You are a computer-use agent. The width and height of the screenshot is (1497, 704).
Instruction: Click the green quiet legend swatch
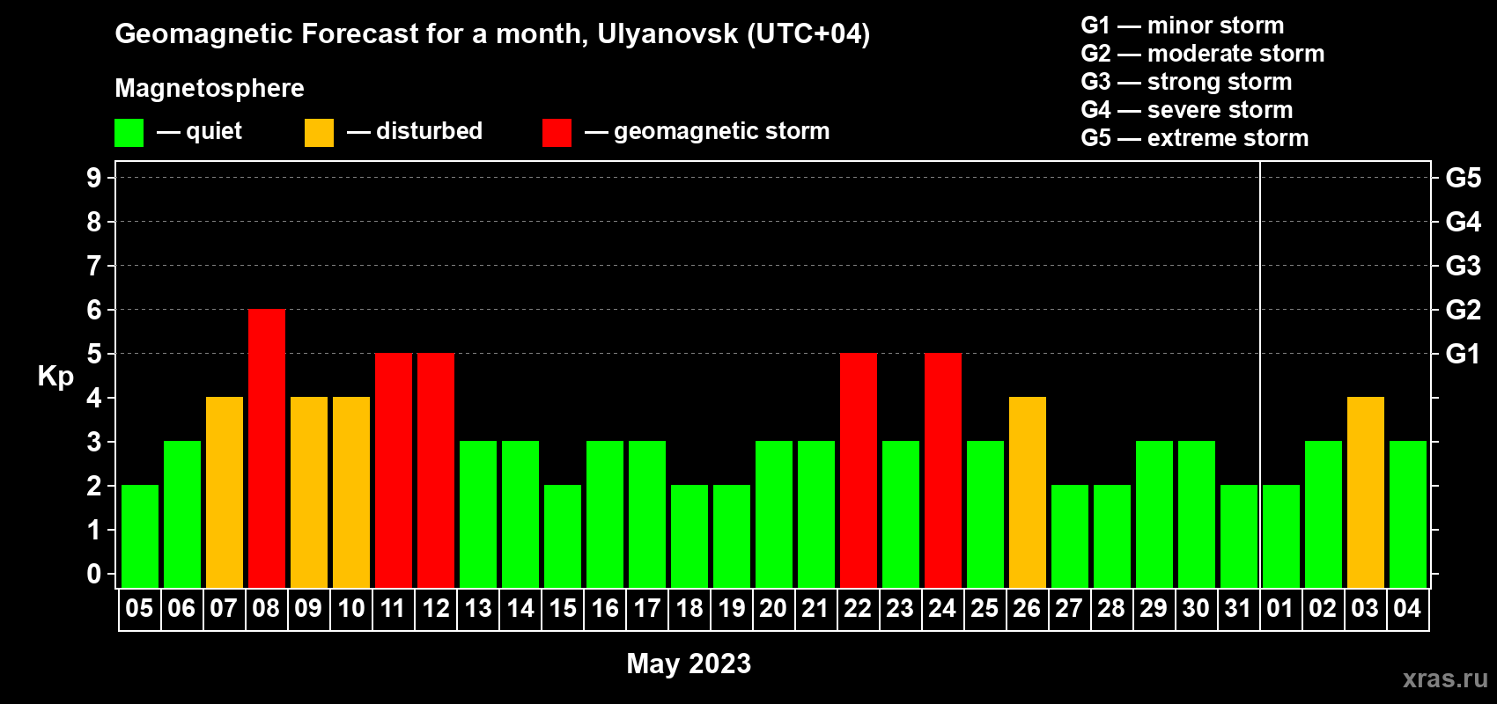coord(129,133)
